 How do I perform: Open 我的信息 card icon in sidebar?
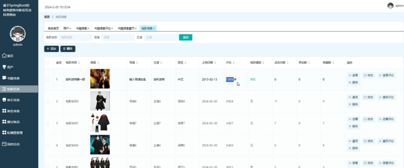[x=4, y=144]
